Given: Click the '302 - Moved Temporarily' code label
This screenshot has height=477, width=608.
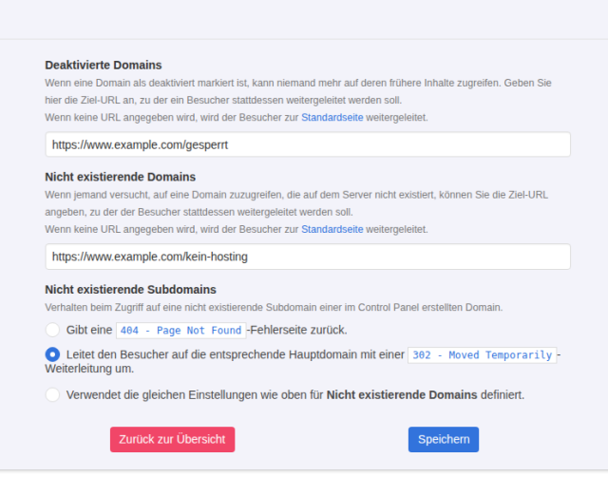Looking at the screenshot, I should [482, 354].
